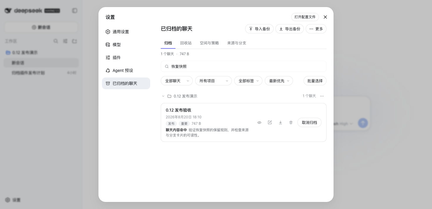Click 导入备份 button
Screen dimensions: 432x209
[259, 29]
